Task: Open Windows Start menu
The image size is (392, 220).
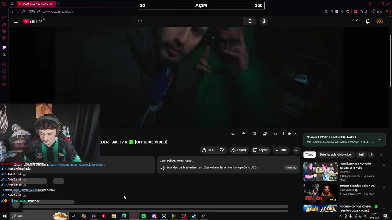Action: click(x=5, y=216)
